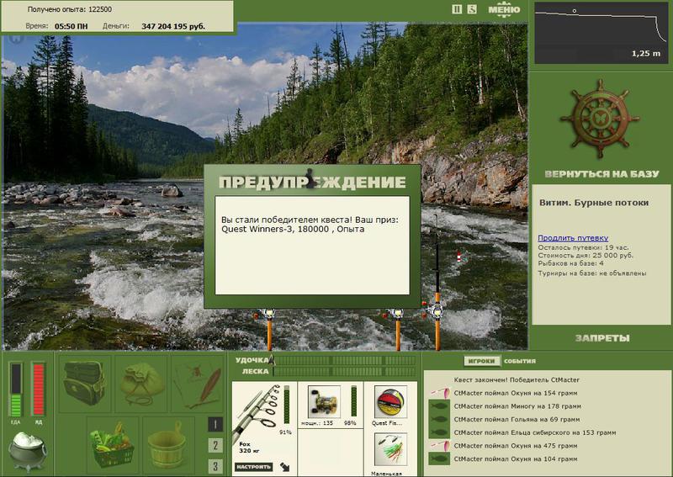
Task: Click the time display 05:50 ПН
Action: pyautogui.click(x=72, y=26)
